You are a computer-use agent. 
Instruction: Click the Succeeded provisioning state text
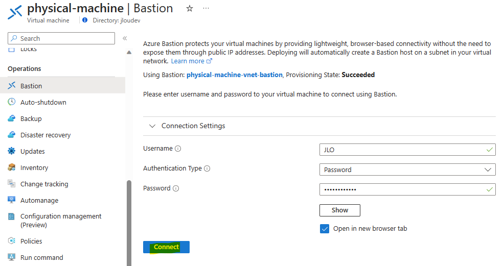click(358, 75)
